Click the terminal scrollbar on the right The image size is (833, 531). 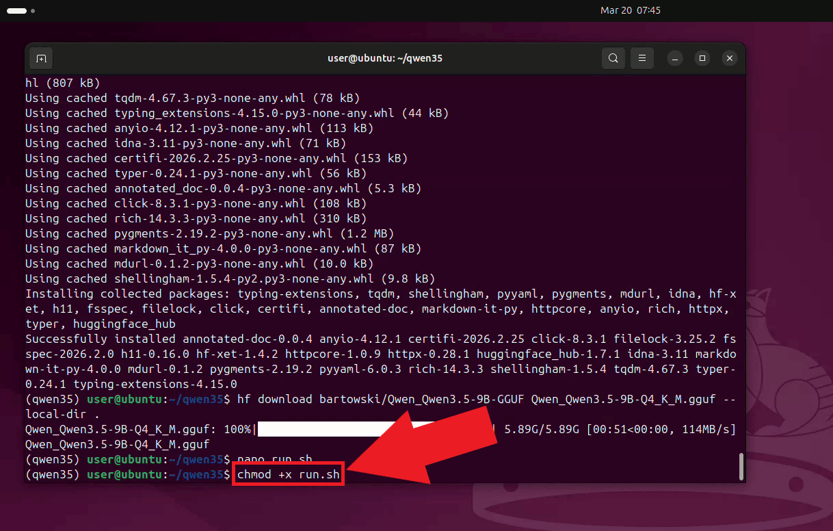[x=741, y=467]
